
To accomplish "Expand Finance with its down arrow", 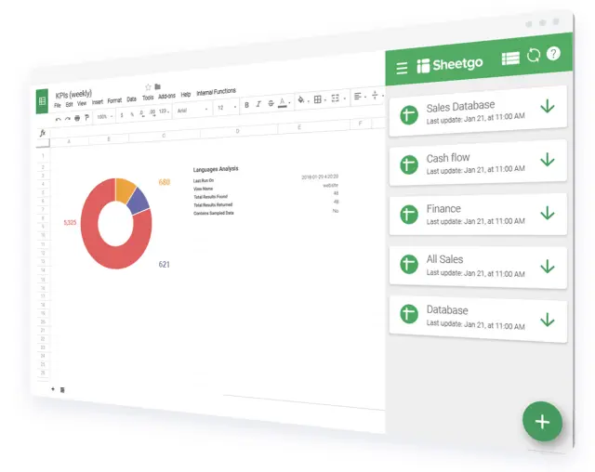I will click(x=548, y=213).
